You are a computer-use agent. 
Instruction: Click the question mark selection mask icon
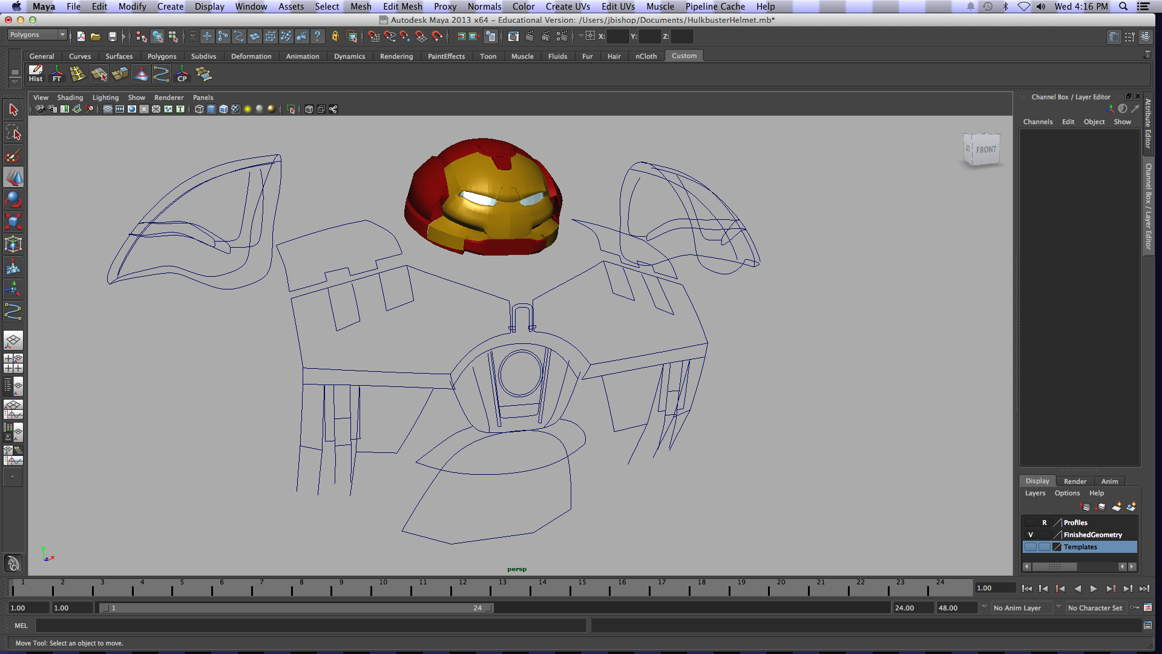(x=317, y=36)
